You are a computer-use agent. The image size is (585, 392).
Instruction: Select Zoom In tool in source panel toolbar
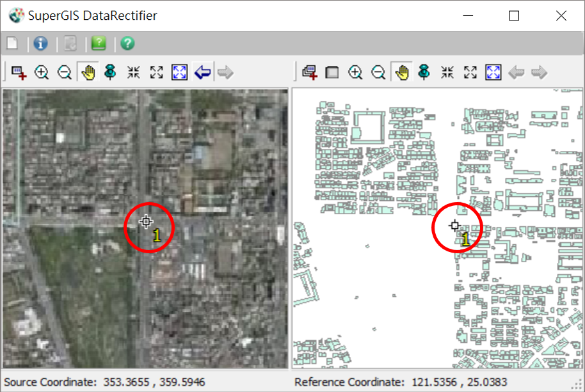42,72
